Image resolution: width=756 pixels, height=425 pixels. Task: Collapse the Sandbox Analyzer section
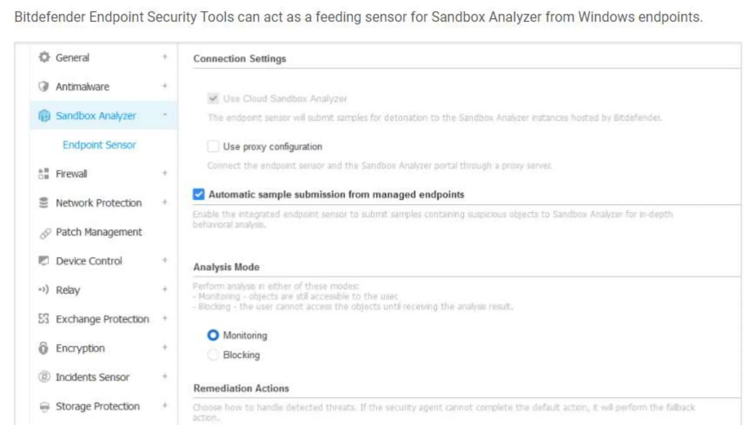165,115
